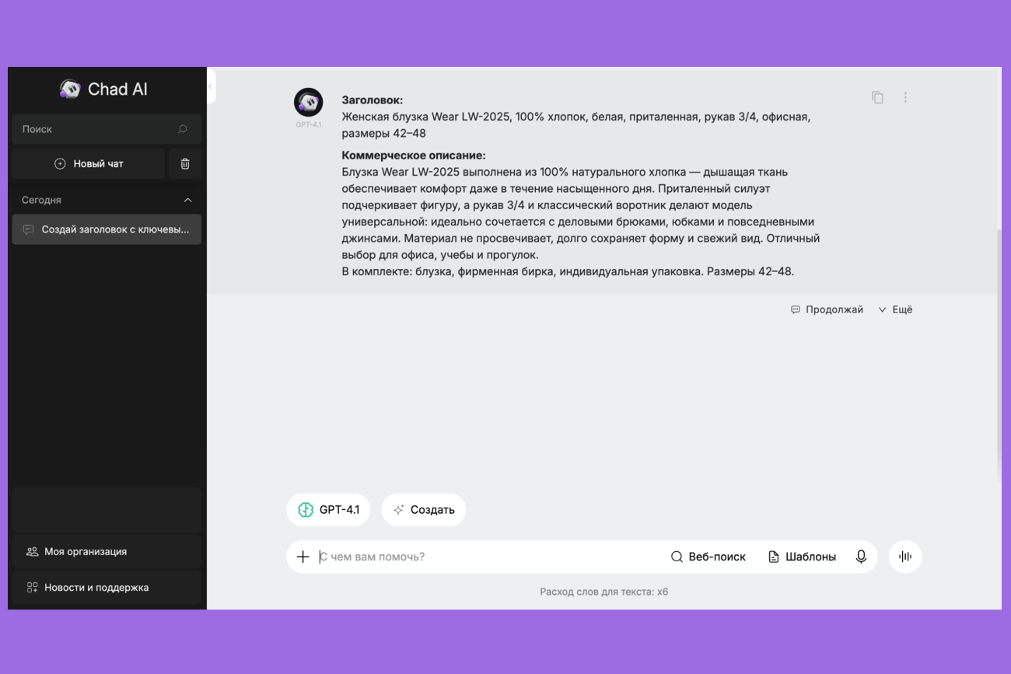Click the plus attachment icon
Viewport: 1011px width, 674px height.
tap(303, 557)
